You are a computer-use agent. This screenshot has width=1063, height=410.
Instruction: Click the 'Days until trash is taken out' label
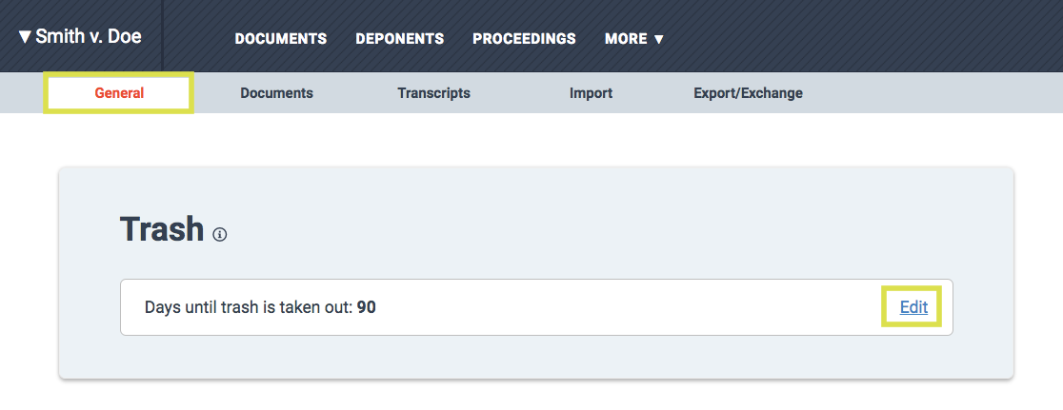tap(249, 308)
